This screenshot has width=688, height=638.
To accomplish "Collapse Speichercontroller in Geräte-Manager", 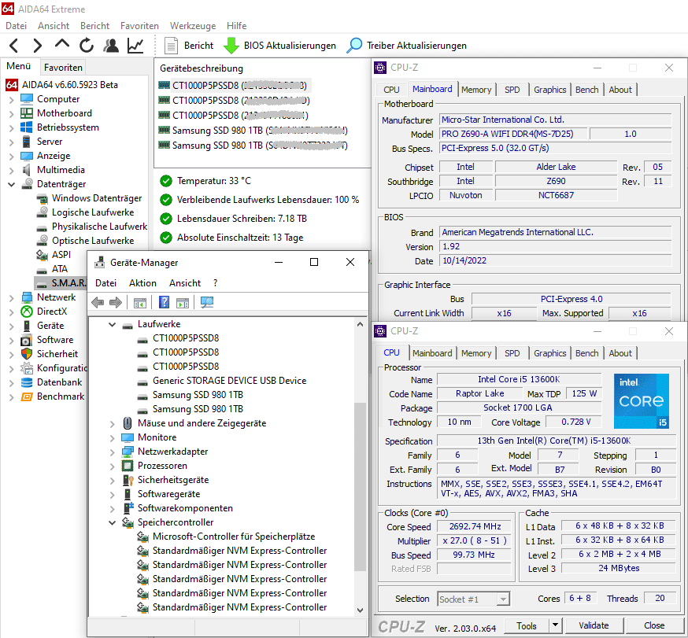I will (x=113, y=522).
